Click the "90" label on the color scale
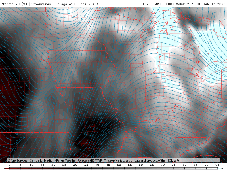The width and height of the screenshot is (227, 170). (206, 165)
